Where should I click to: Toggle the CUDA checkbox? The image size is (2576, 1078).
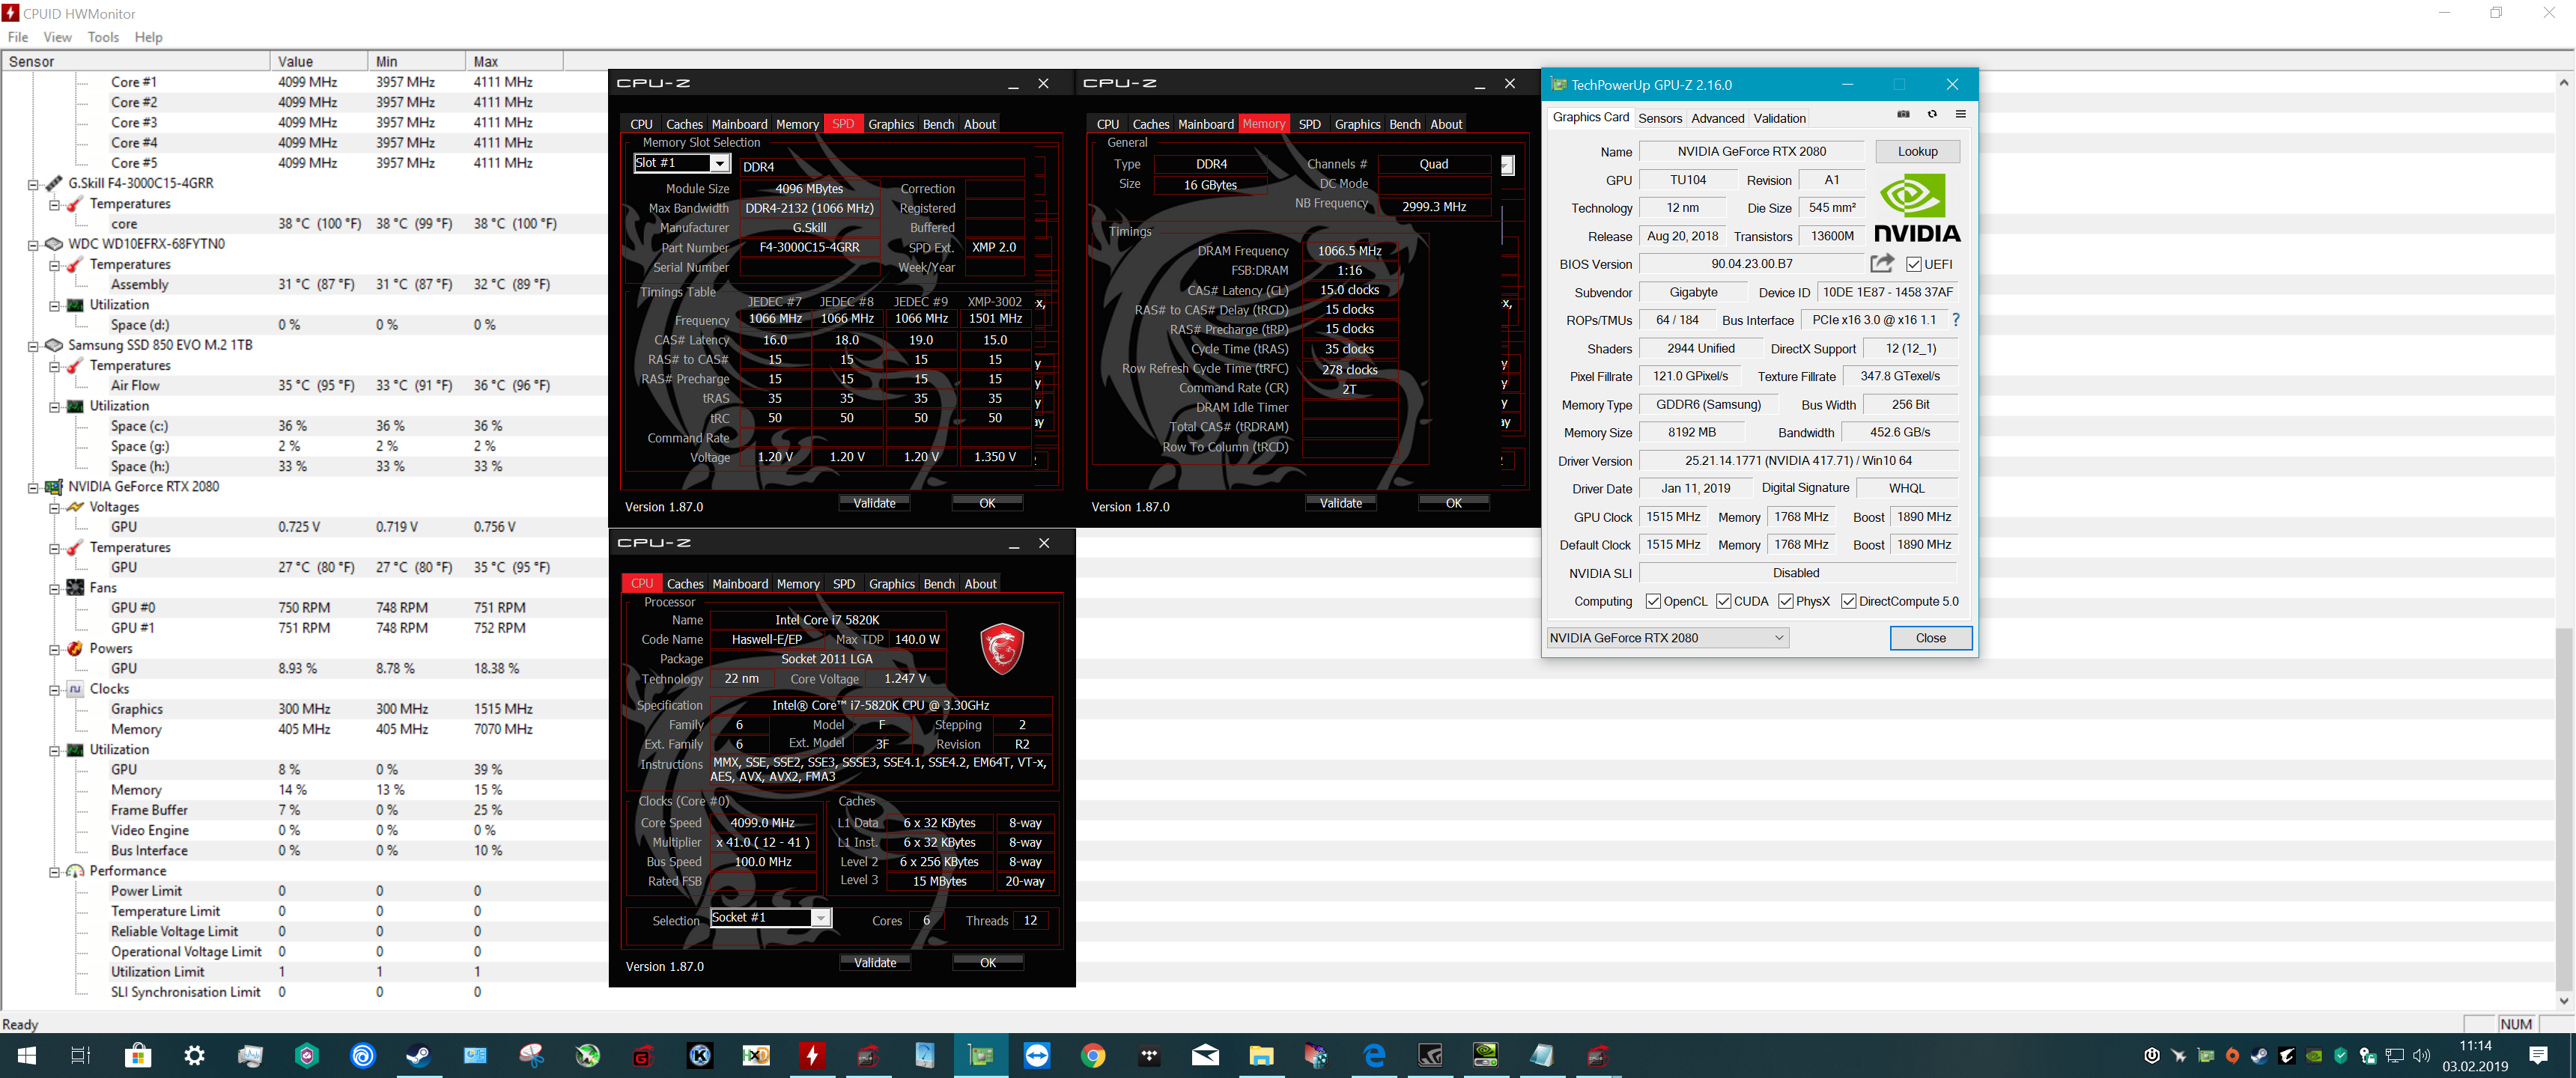(x=1723, y=601)
